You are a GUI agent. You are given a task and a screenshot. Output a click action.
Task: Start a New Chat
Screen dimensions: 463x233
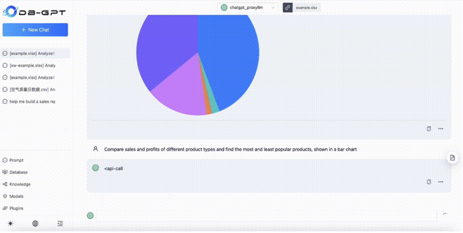(35, 30)
